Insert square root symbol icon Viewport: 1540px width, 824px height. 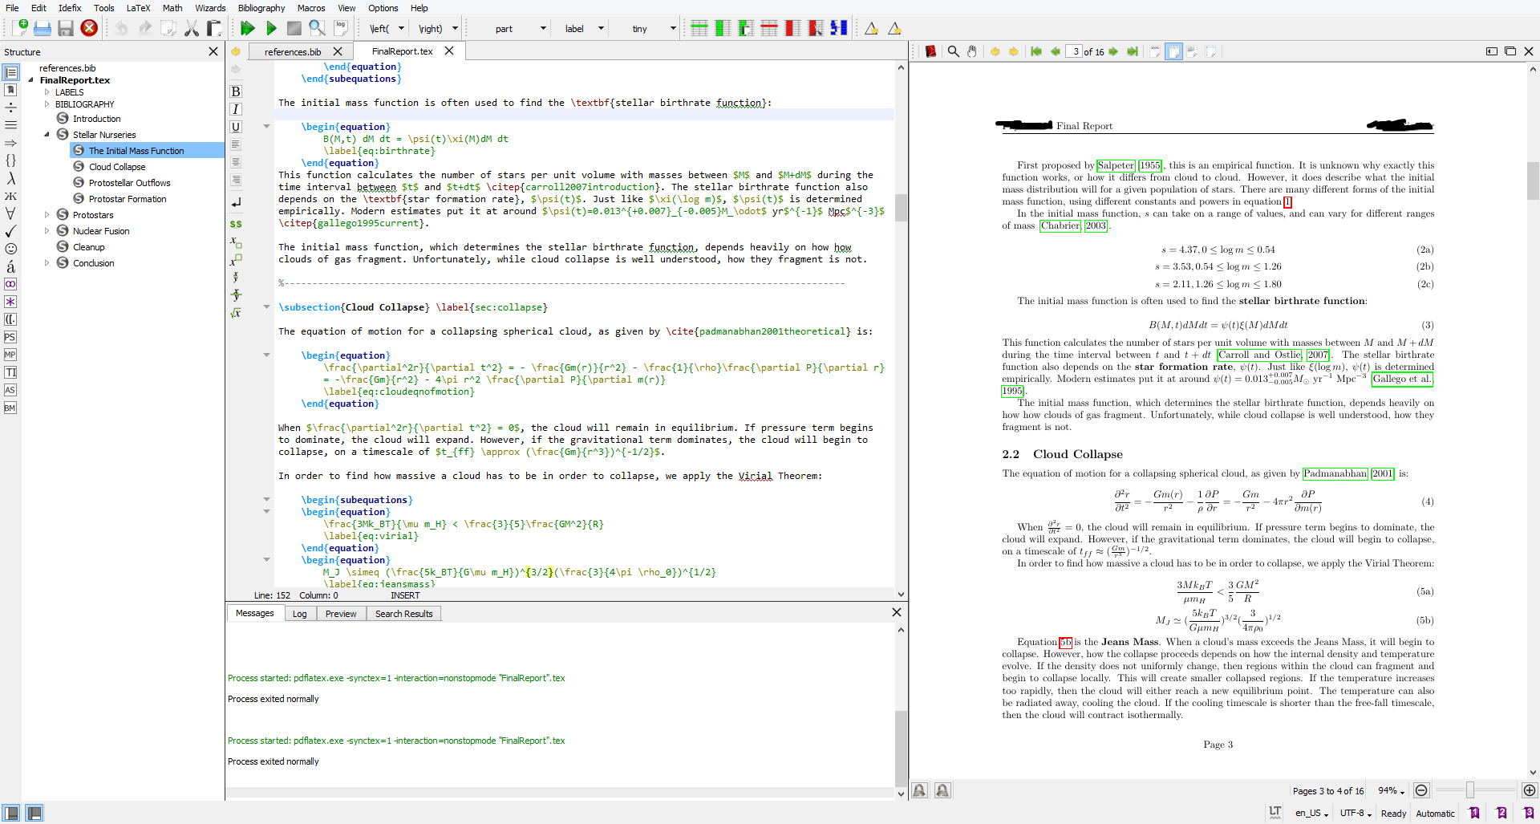(236, 313)
